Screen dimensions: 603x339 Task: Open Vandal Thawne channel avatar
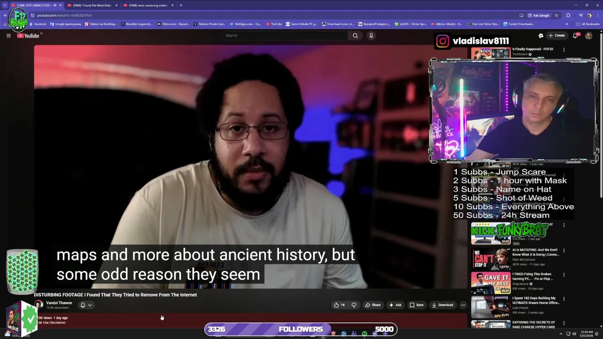(39, 305)
